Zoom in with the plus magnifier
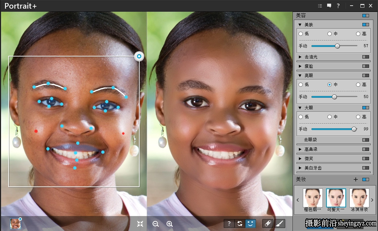This screenshot has width=378, height=231. (x=170, y=224)
